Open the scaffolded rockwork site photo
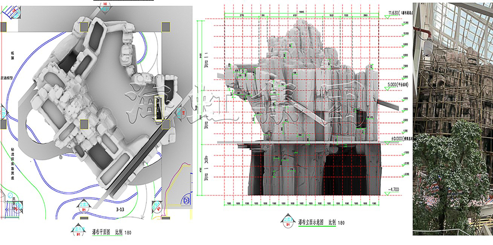The width and height of the screenshot is (493, 245). (x=453, y=119)
